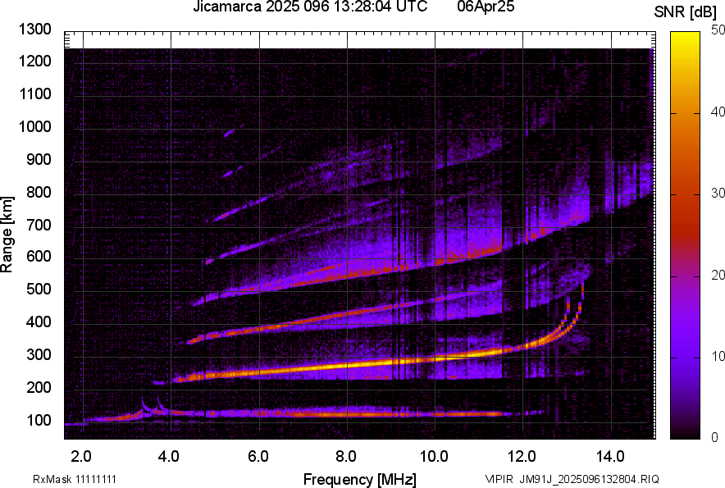
Task: Click the frequency axis value "8.0"
Action: tap(345, 457)
